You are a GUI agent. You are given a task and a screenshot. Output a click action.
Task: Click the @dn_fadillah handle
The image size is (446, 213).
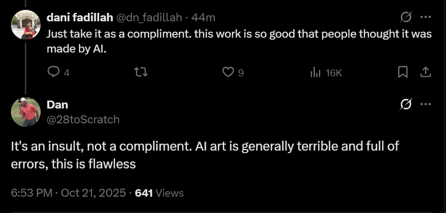[x=150, y=18]
